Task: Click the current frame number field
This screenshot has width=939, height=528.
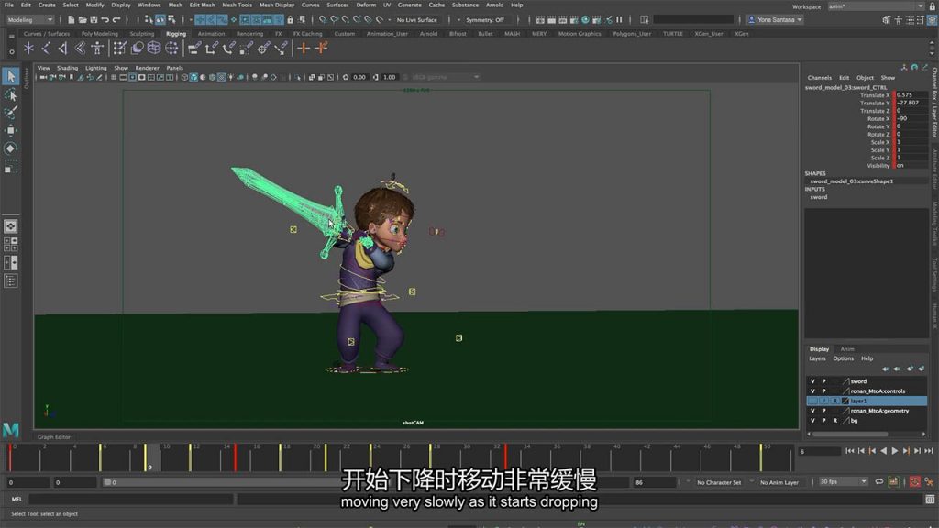Action: coord(819,451)
